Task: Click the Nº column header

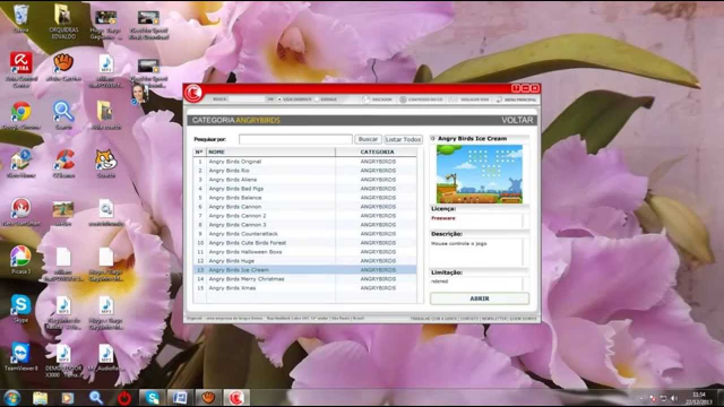Action: 199,152
